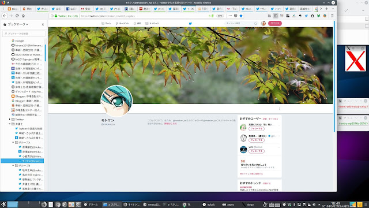Click the Pocket save icon
This screenshot has height=208, width=369.
click(236, 16)
